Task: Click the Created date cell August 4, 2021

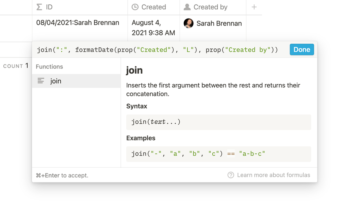Action: 153,28
